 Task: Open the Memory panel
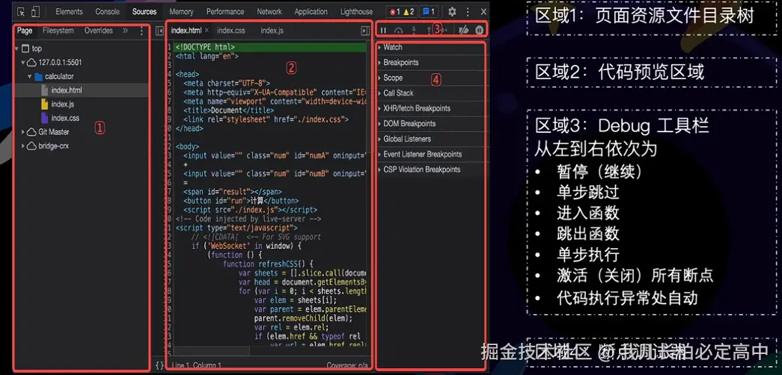[x=181, y=11]
